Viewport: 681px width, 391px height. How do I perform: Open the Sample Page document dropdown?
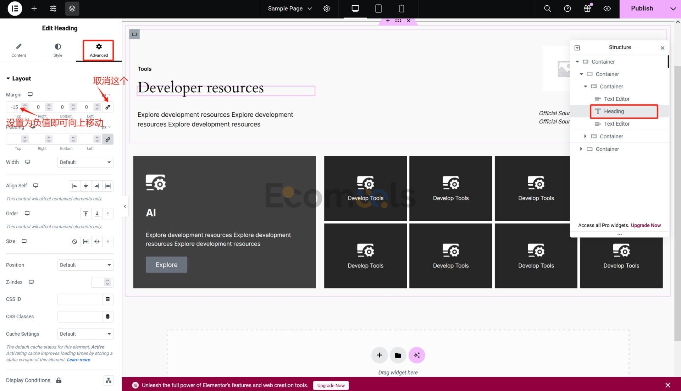(x=290, y=9)
